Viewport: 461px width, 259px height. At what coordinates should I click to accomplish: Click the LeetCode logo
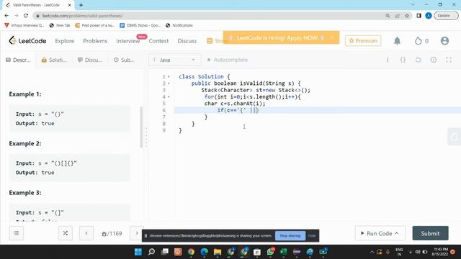click(27, 41)
